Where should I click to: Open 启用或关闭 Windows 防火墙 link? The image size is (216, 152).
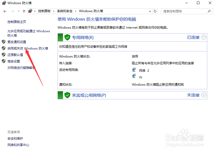tap(28, 48)
